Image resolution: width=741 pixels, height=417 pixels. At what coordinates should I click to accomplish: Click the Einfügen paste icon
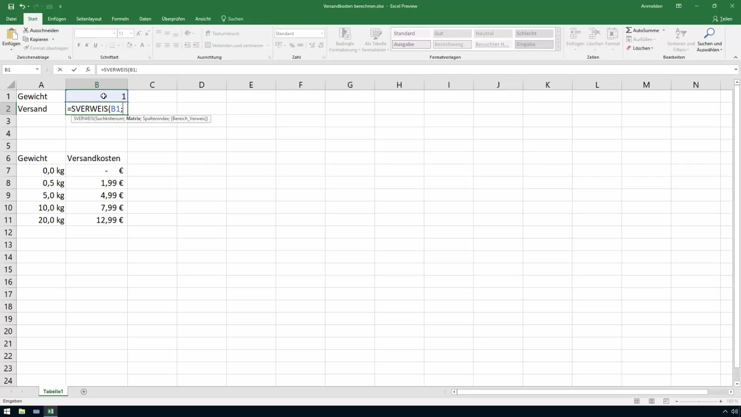[12, 34]
